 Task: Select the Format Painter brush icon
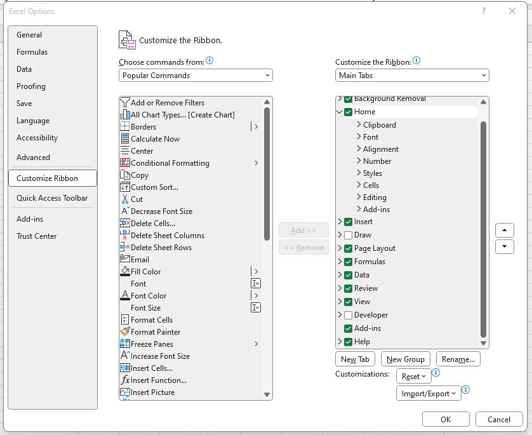pos(125,331)
